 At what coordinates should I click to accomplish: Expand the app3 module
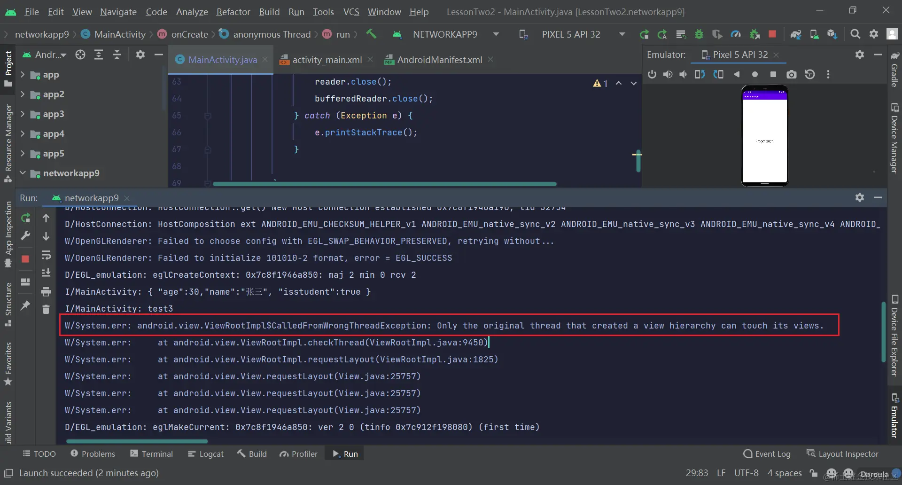[x=23, y=114]
